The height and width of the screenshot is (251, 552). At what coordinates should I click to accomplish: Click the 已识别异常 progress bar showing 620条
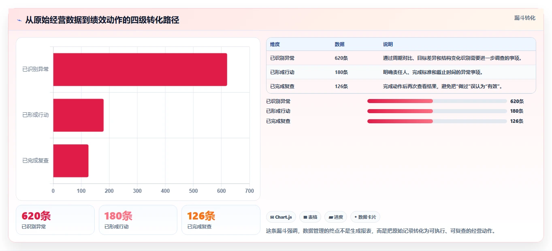pos(437,101)
